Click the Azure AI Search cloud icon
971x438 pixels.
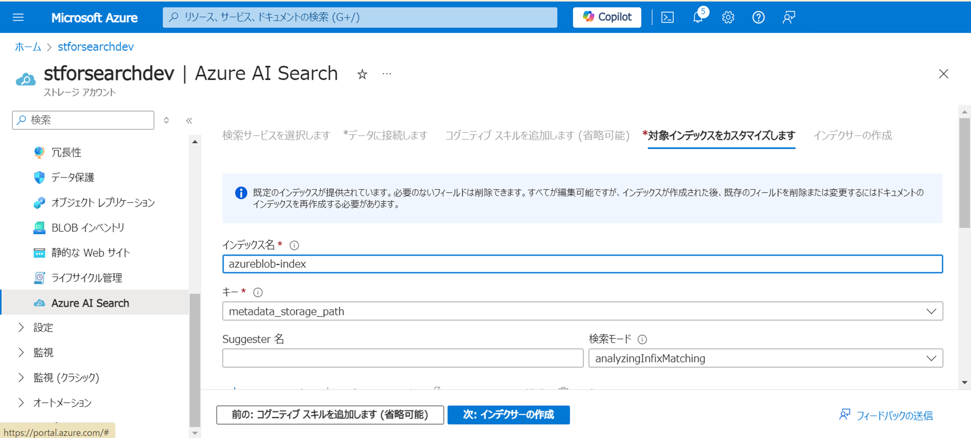click(x=39, y=303)
